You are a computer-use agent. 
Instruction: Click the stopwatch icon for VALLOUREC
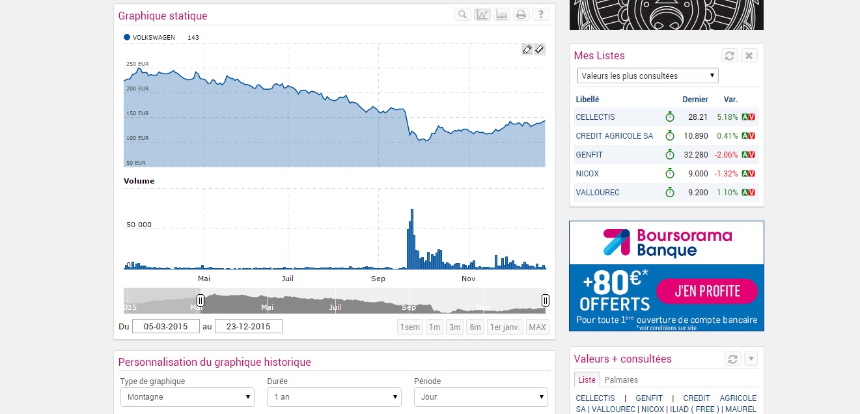point(669,193)
